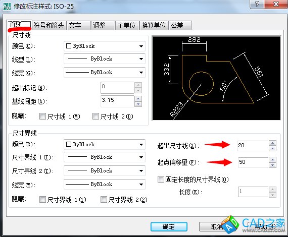This screenshot has height=237, width=288.
Task: Check the 尺寸线 1(M) hide checkbox
Action: pos(42,116)
